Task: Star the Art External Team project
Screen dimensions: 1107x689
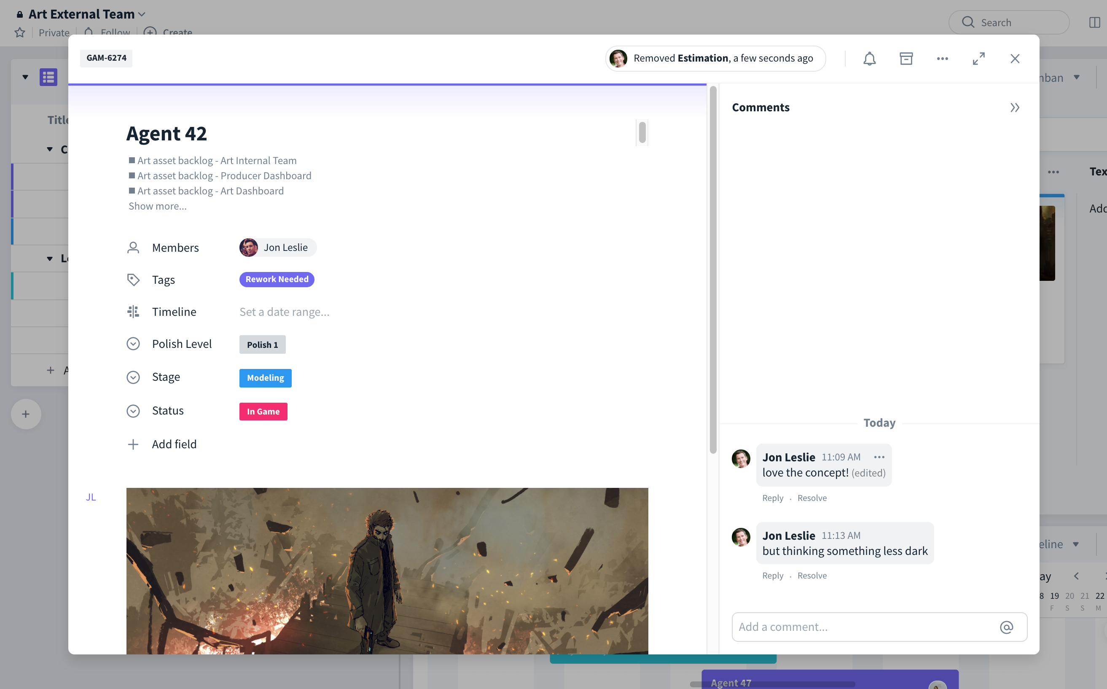Action: coord(19,32)
